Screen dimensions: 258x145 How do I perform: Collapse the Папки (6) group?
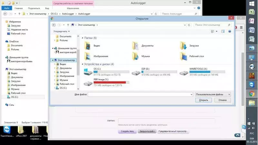click(x=83, y=38)
